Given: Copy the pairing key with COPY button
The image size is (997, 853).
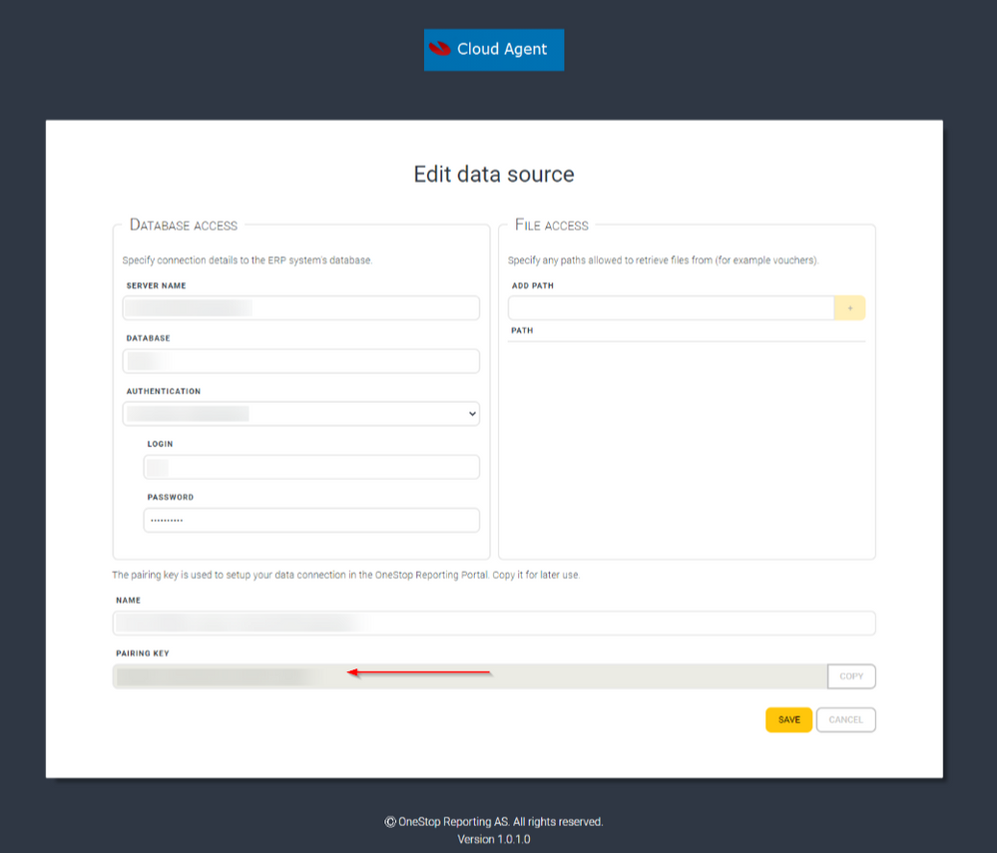Looking at the screenshot, I should pos(851,676).
